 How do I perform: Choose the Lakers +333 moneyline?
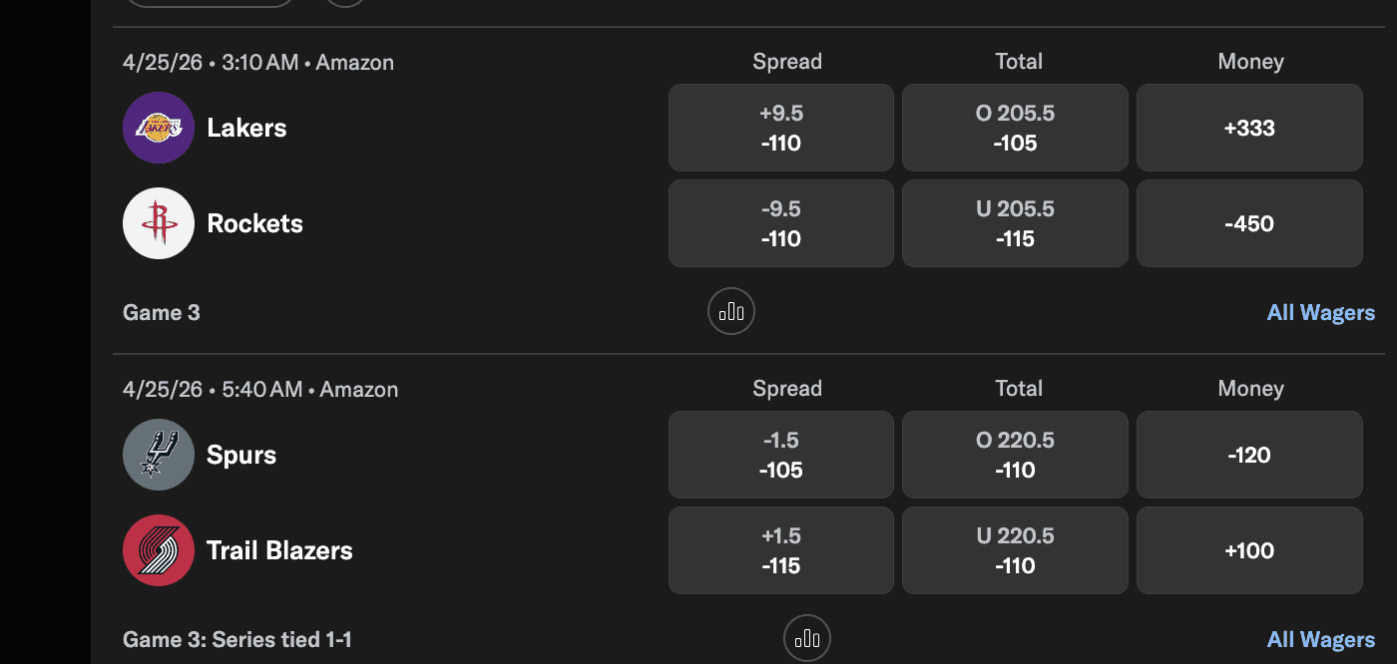1249,128
